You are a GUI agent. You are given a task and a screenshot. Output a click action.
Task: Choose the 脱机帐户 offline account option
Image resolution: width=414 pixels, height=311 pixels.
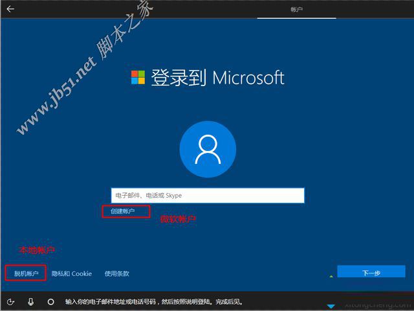click(x=26, y=273)
